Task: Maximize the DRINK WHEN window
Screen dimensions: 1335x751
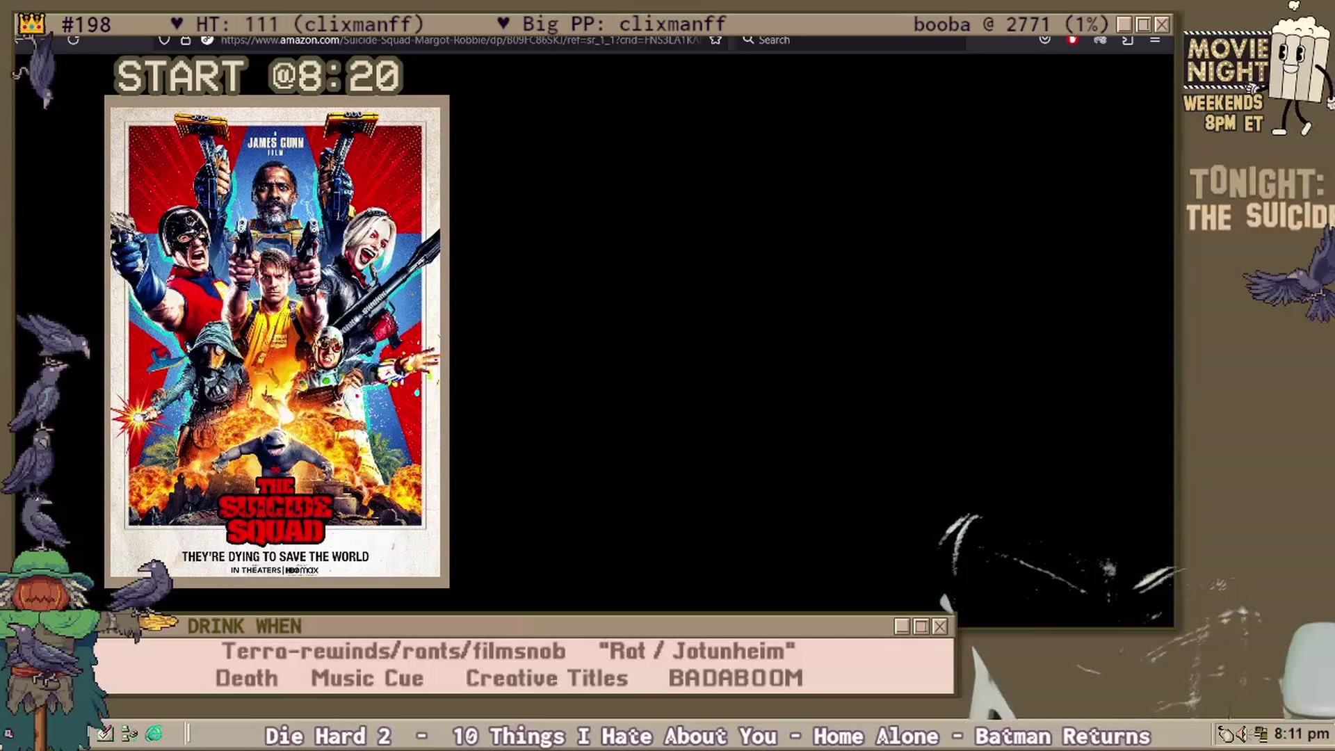Action: pos(921,627)
